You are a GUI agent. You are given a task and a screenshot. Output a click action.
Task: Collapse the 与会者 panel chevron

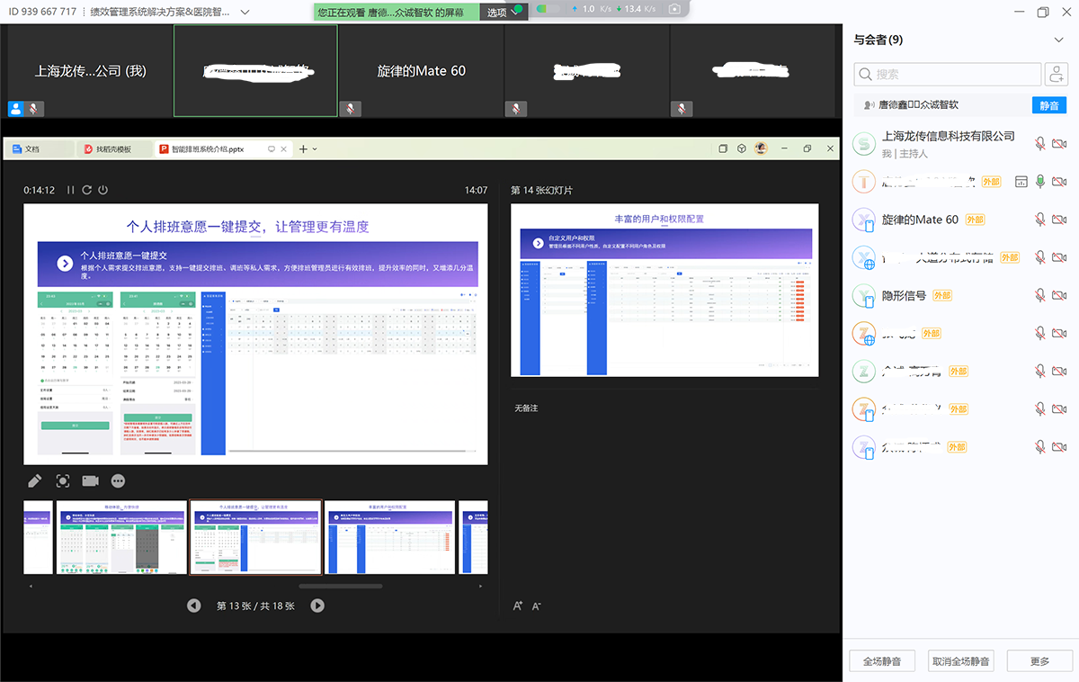1058,40
